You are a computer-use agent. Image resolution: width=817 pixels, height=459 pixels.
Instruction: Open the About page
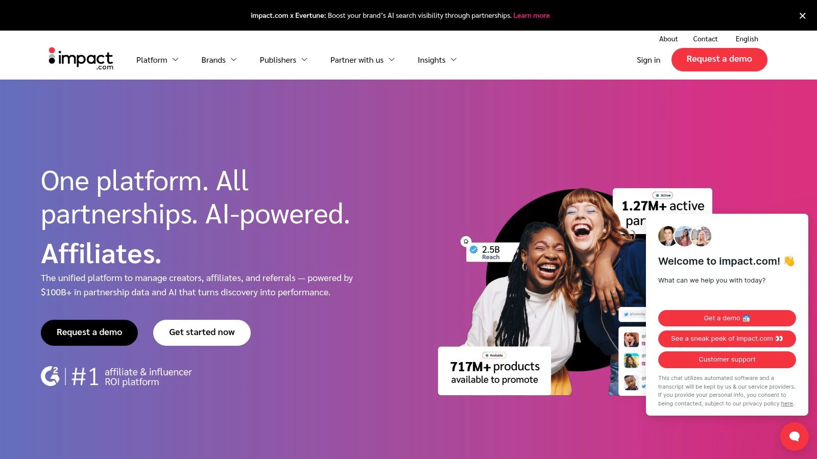point(668,39)
